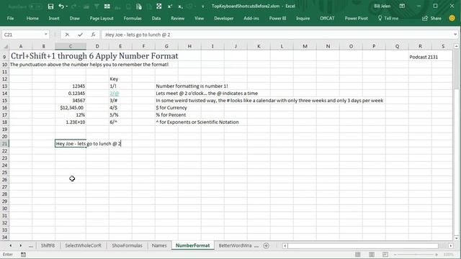The width and height of the screenshot is (461, 259).
Task: Click the Undo arrow icon
Action: (61, 6)
